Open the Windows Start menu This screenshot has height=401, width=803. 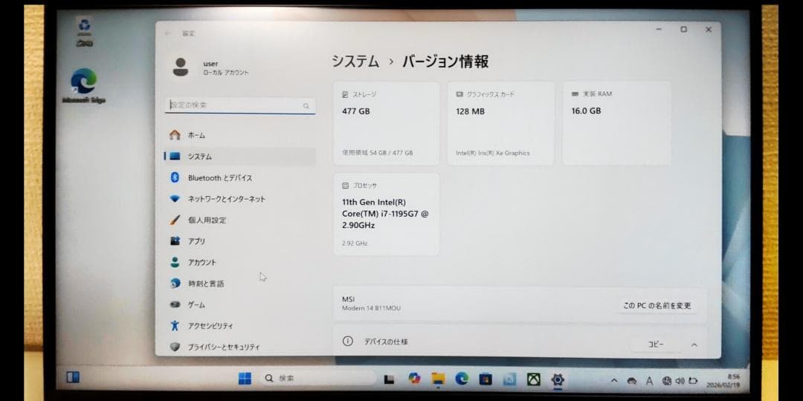(245, 379)
